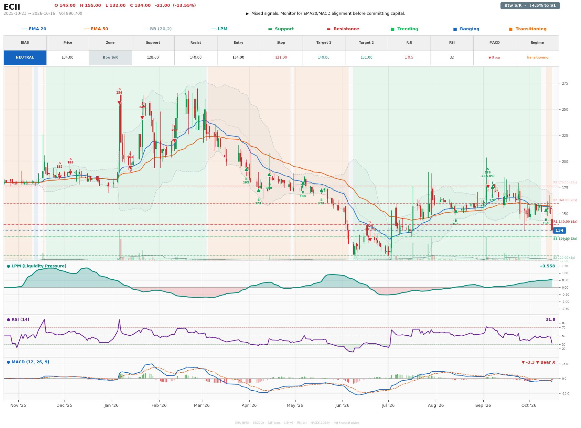Click the Btw S/R zone cell
This screenshot has height=428, width=581.
click(110, 58)
